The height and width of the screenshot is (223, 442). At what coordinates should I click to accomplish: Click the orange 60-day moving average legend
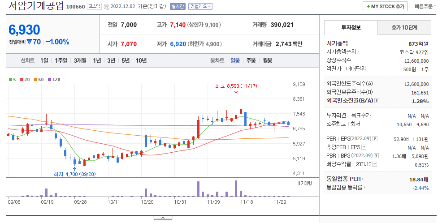click(x=39, y=80)
